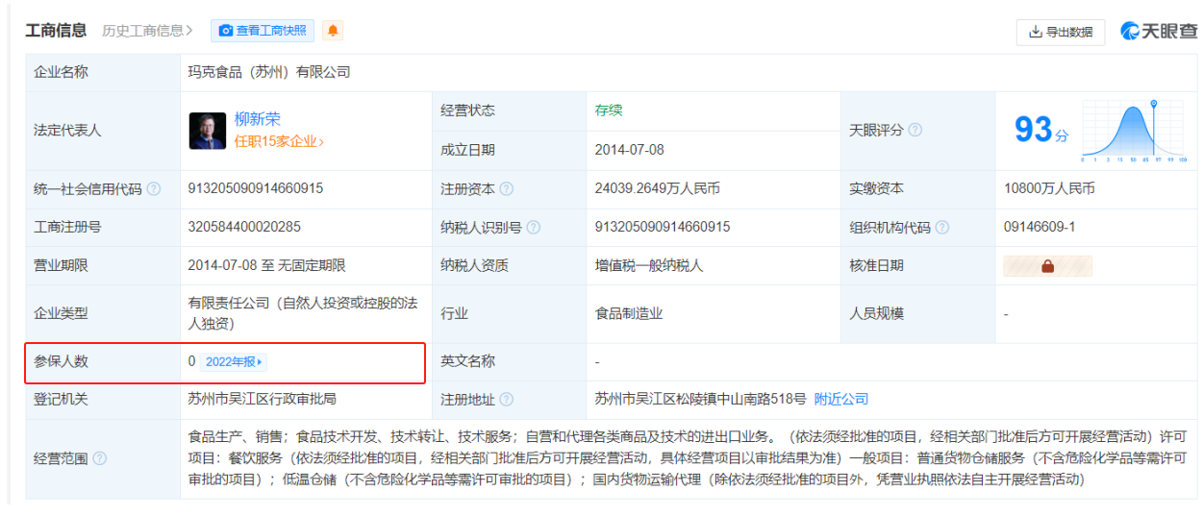Click the Tianyancha logo
The image size is (1203, 516).
(x=1159, y=32)
